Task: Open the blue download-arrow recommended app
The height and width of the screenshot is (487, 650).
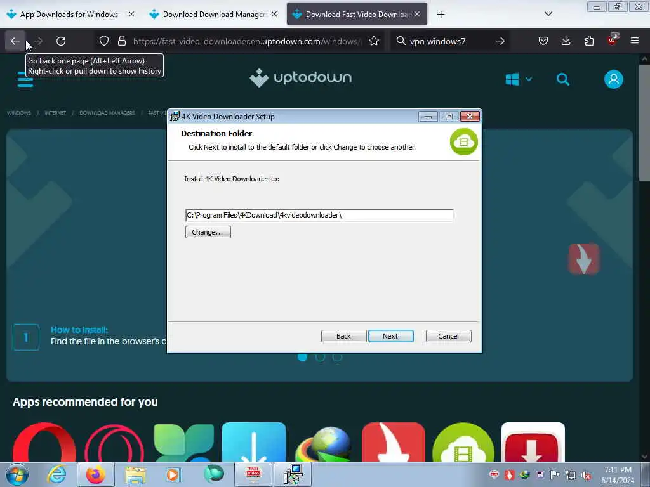Action: (254, 442)
